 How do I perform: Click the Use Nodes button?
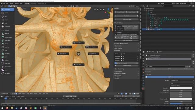click(170, 77)
